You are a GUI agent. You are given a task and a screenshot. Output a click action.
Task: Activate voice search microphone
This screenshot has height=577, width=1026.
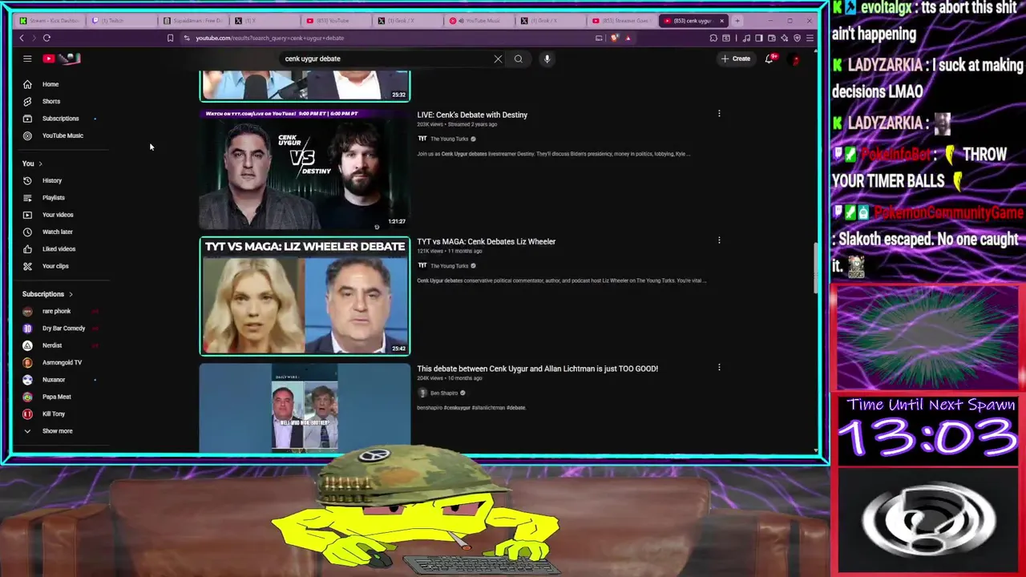click(547, 59)
